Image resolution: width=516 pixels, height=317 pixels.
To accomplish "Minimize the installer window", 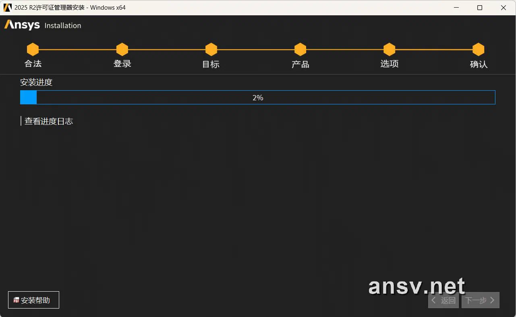I will point(456,8).
